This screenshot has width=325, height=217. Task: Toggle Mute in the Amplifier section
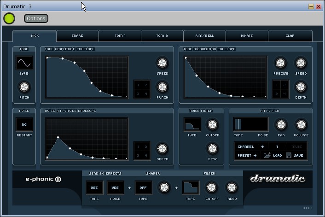[x=296, y=147]
